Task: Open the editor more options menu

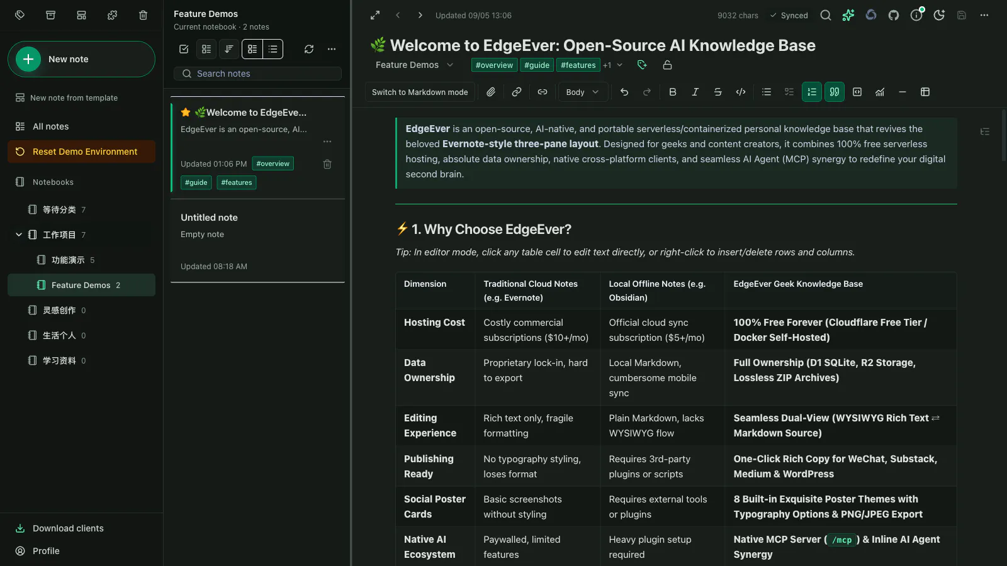Action: point(984,15)
